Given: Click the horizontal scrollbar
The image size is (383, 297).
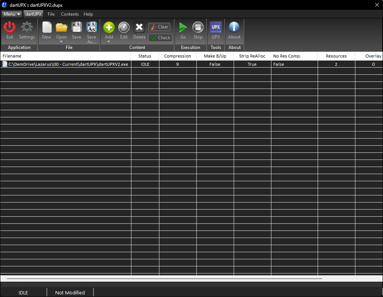Looking at the screenshot, I should tap(164, 278).
